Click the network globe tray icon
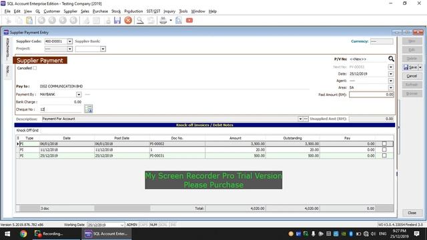427x240 pixels. tap(366, 234)
